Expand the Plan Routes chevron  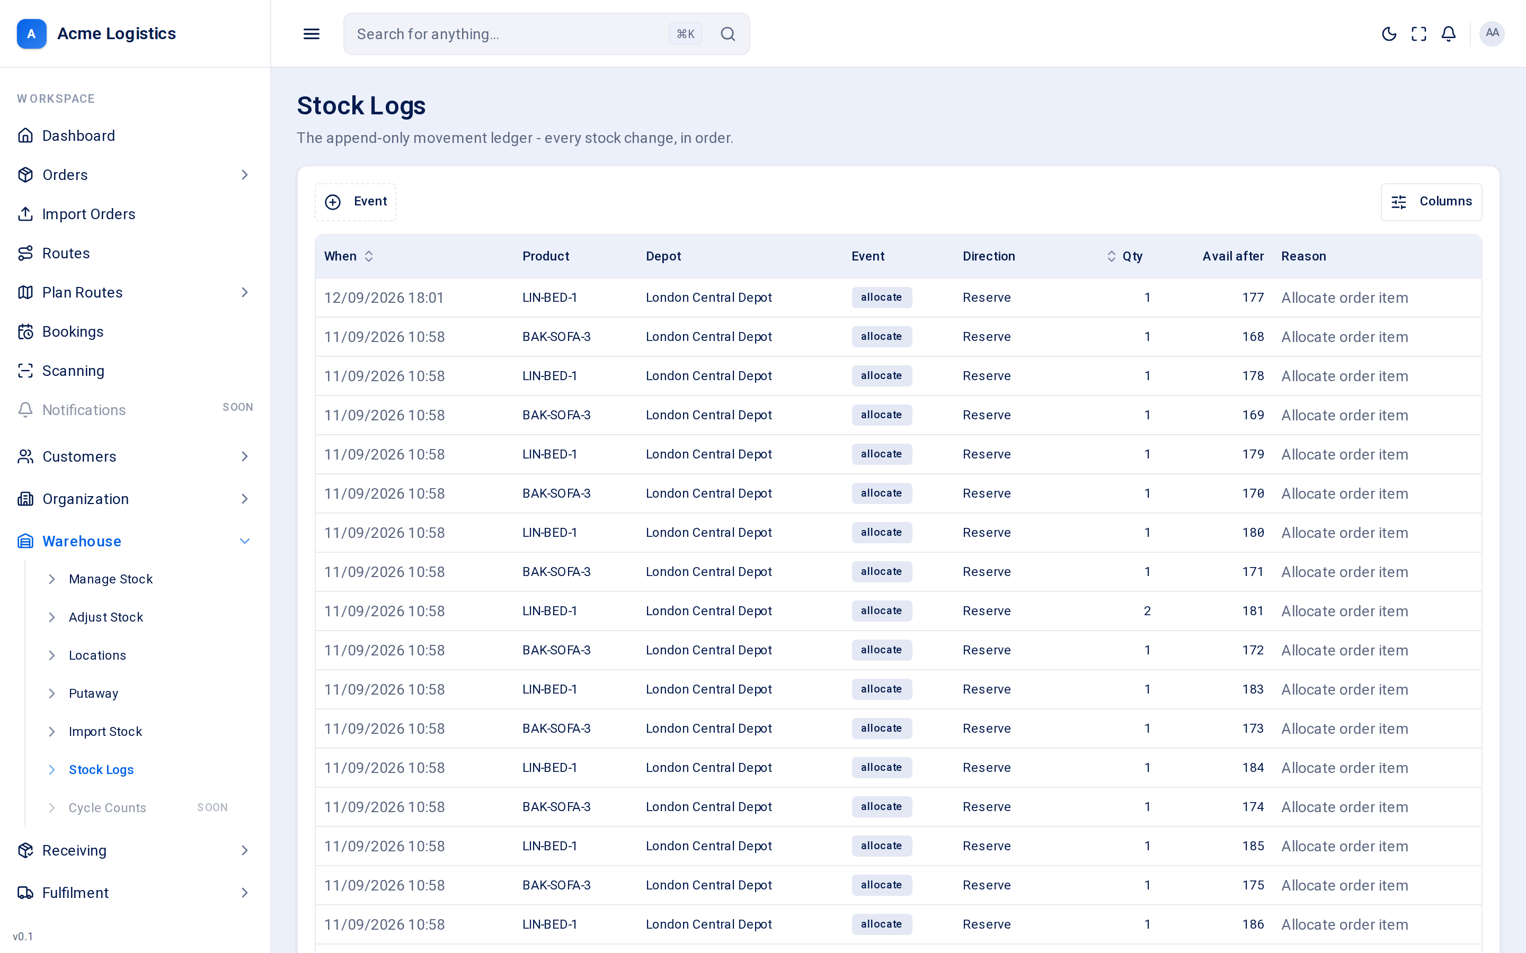[245, 292]
